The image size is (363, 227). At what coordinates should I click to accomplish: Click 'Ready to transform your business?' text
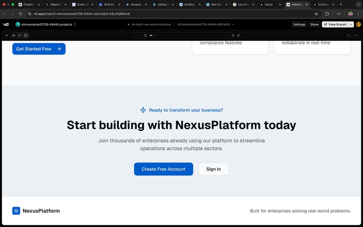coord(186,110)
